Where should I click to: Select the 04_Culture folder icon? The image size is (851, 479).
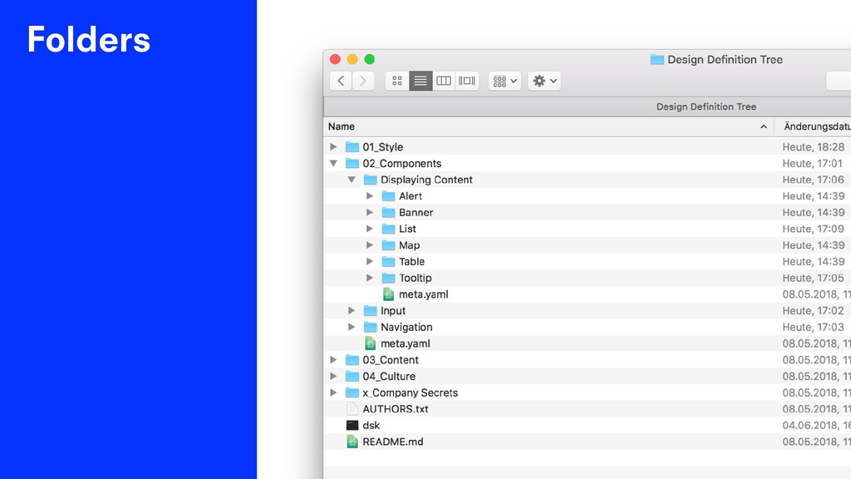tap(352, 376)
